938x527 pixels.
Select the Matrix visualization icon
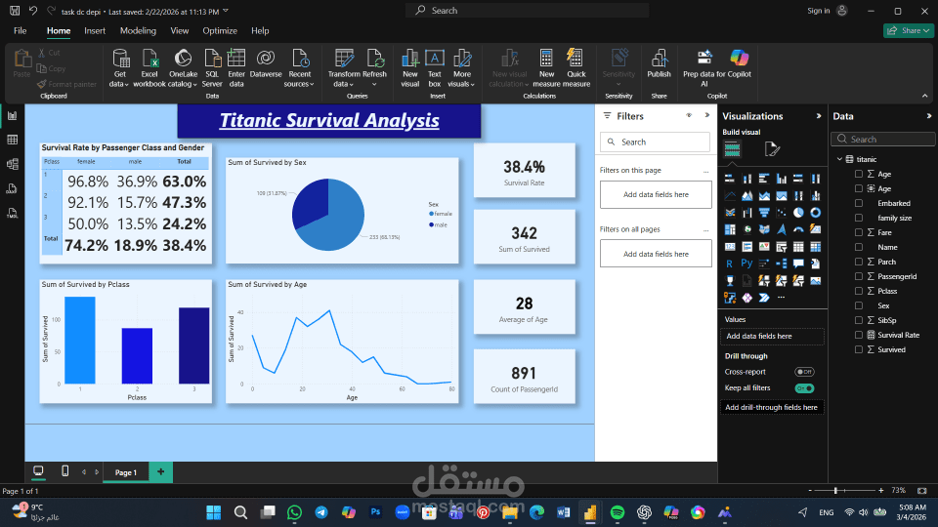[815, 247]
